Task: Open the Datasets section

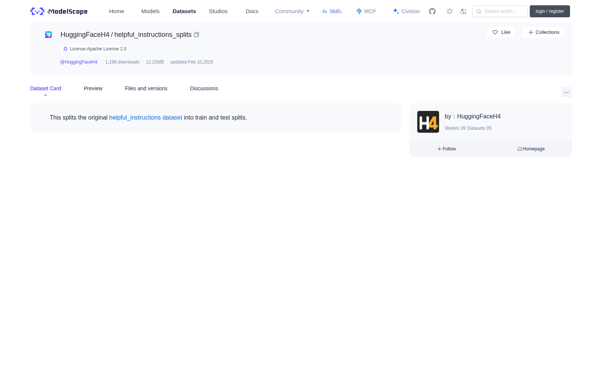Action: pos(184,11)
